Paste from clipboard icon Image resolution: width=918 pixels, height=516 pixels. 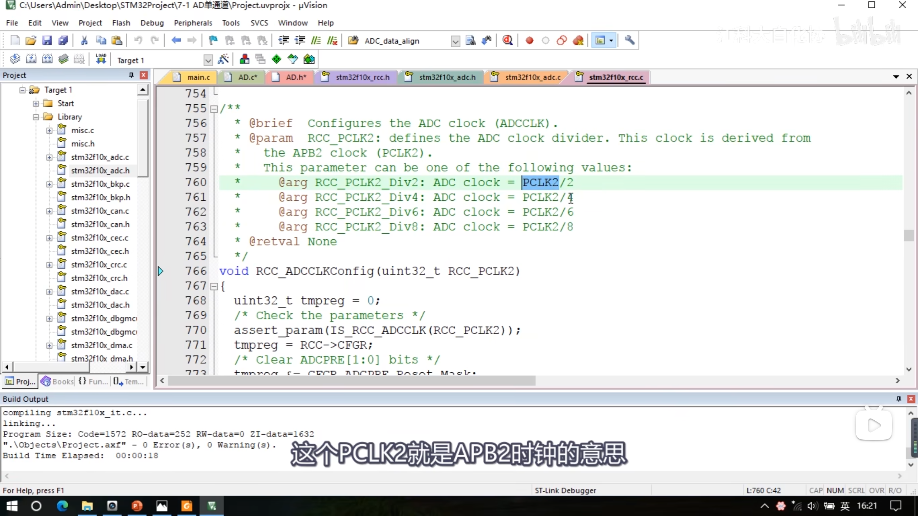coord(117,40)
